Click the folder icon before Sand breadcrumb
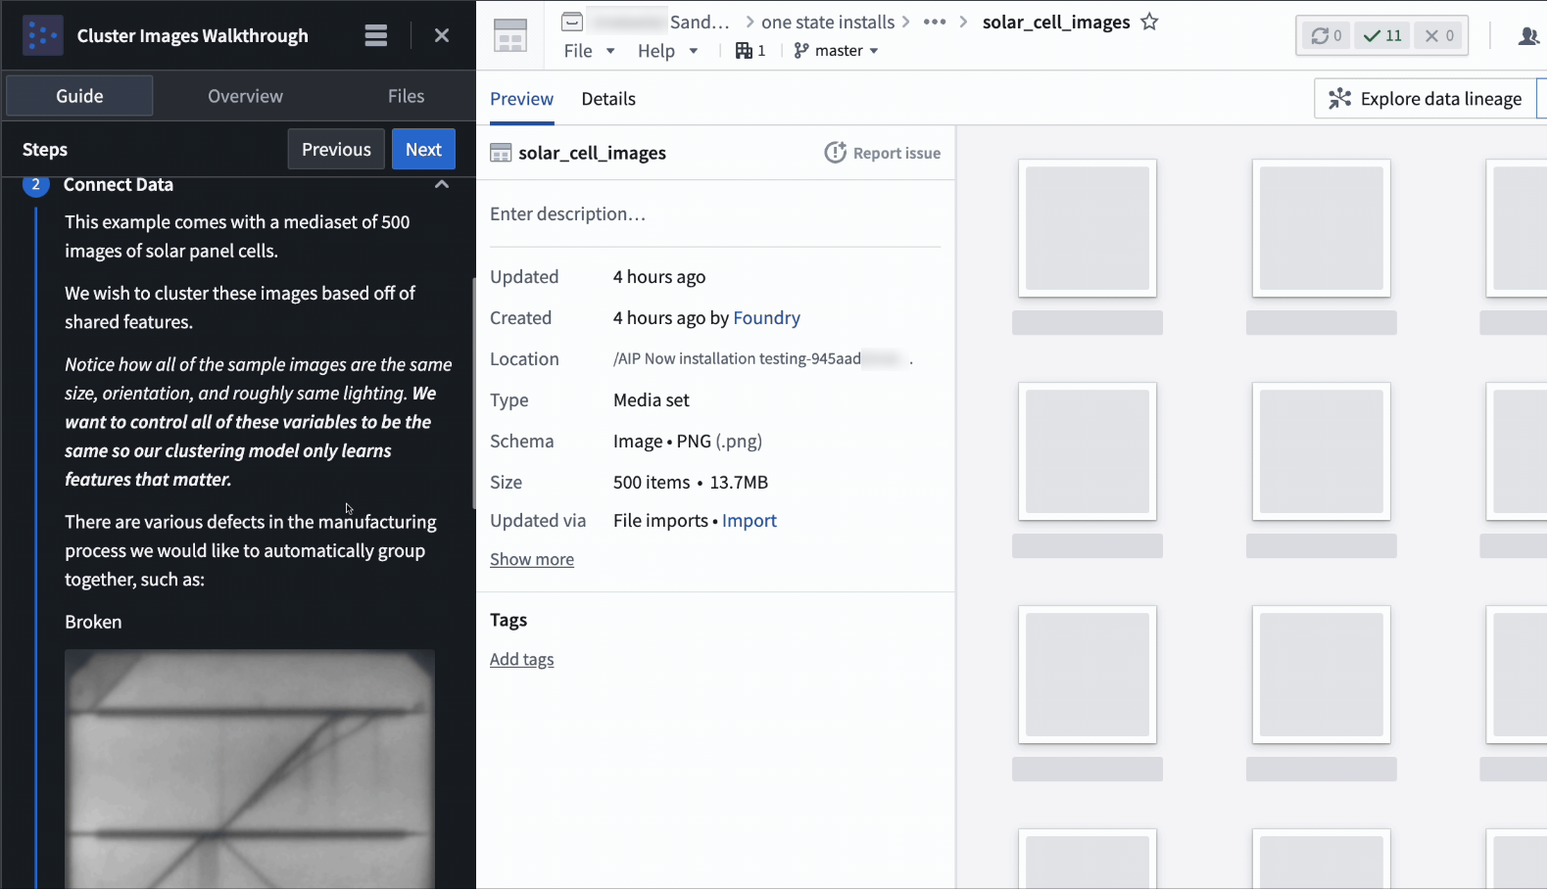 (572, 22)
